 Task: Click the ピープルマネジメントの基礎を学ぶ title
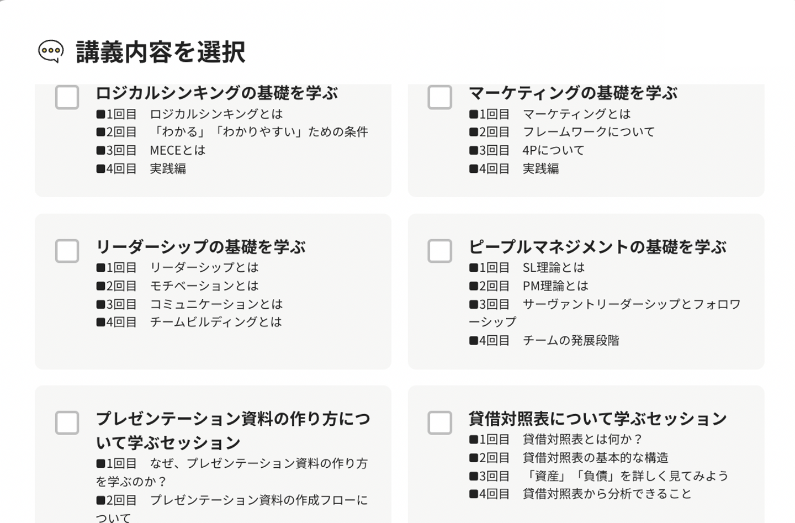(x=597, y=246)
